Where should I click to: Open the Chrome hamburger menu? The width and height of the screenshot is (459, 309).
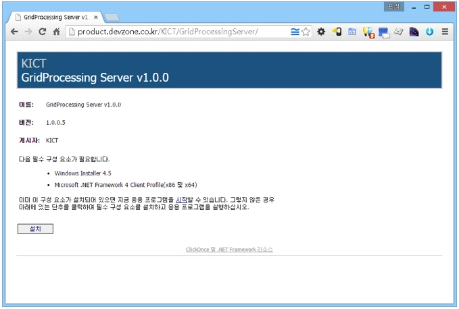[445, 32]
